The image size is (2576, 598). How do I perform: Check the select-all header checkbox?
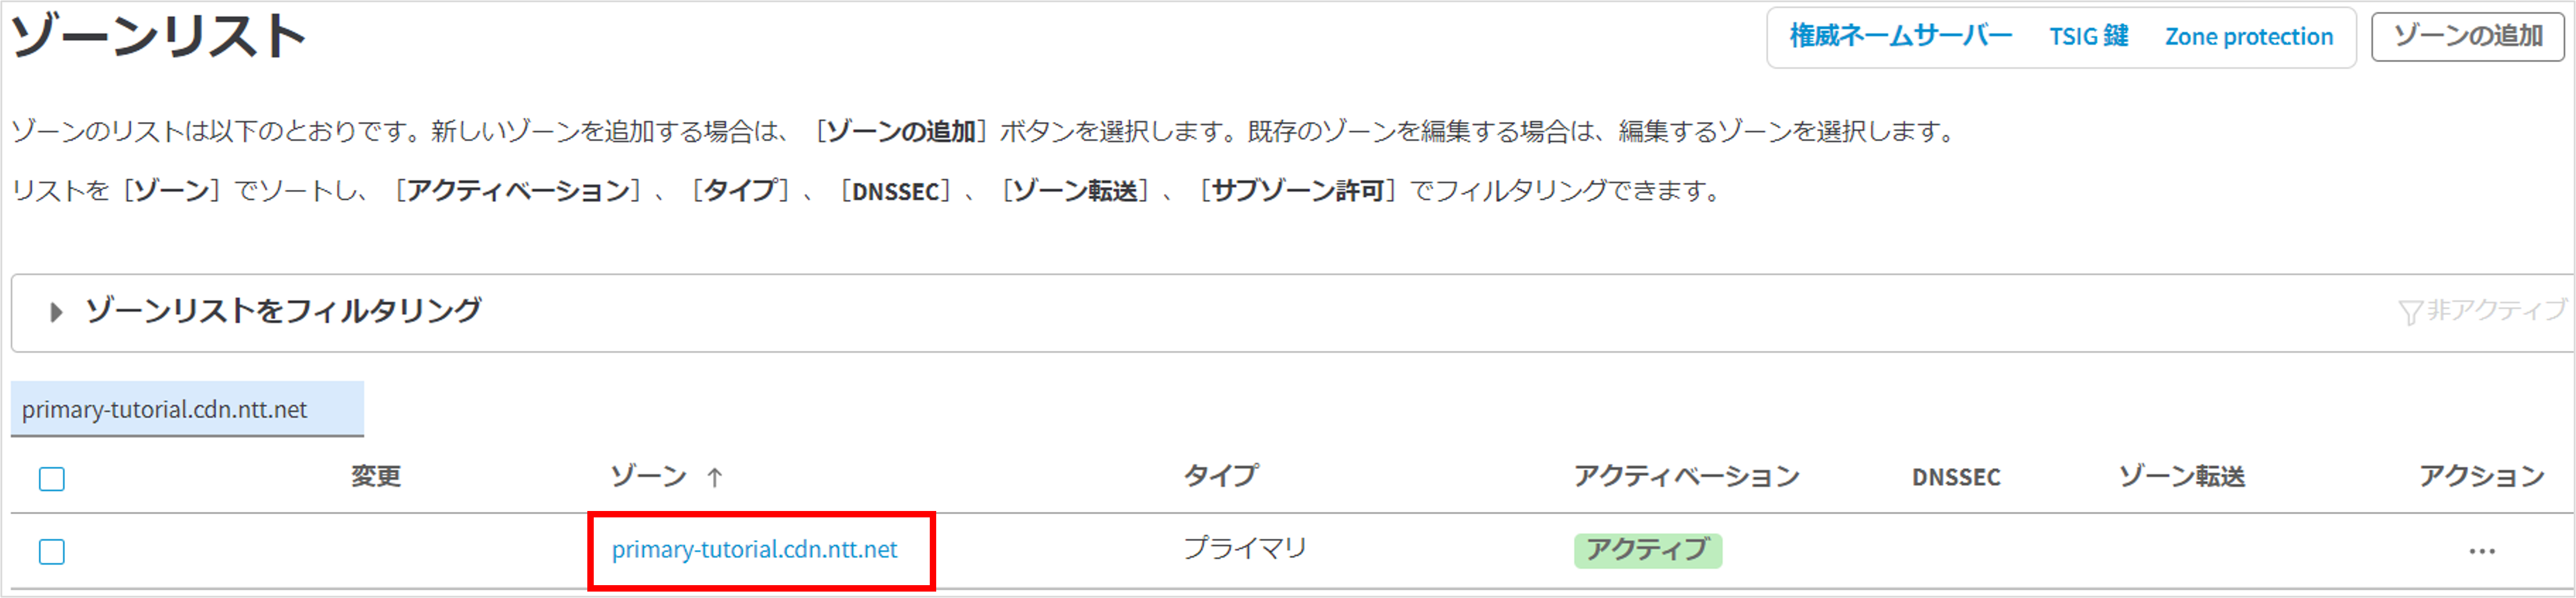tap(52, 479)
